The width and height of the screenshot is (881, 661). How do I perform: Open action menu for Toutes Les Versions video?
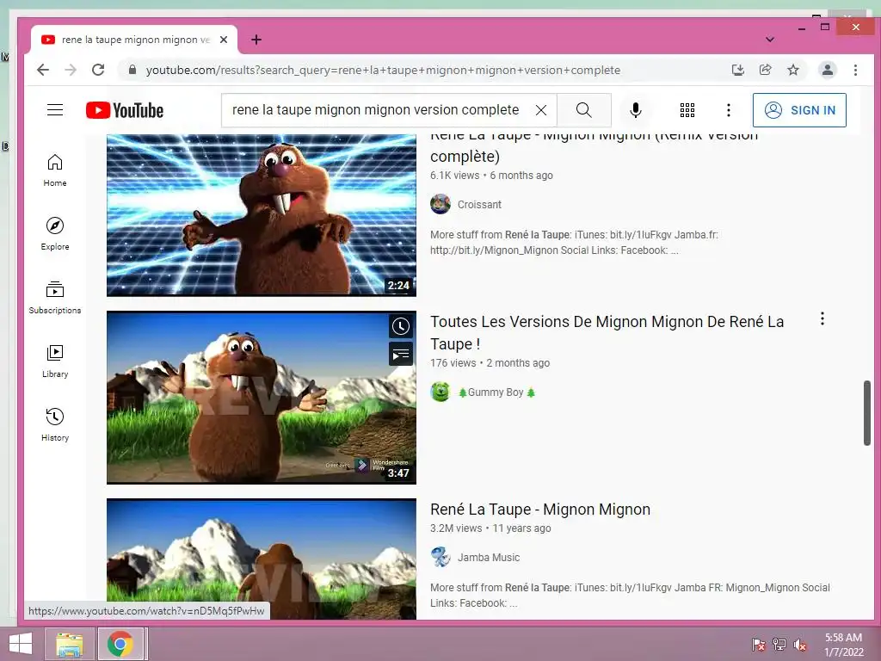pyautogui.click(x=822, y=318)
